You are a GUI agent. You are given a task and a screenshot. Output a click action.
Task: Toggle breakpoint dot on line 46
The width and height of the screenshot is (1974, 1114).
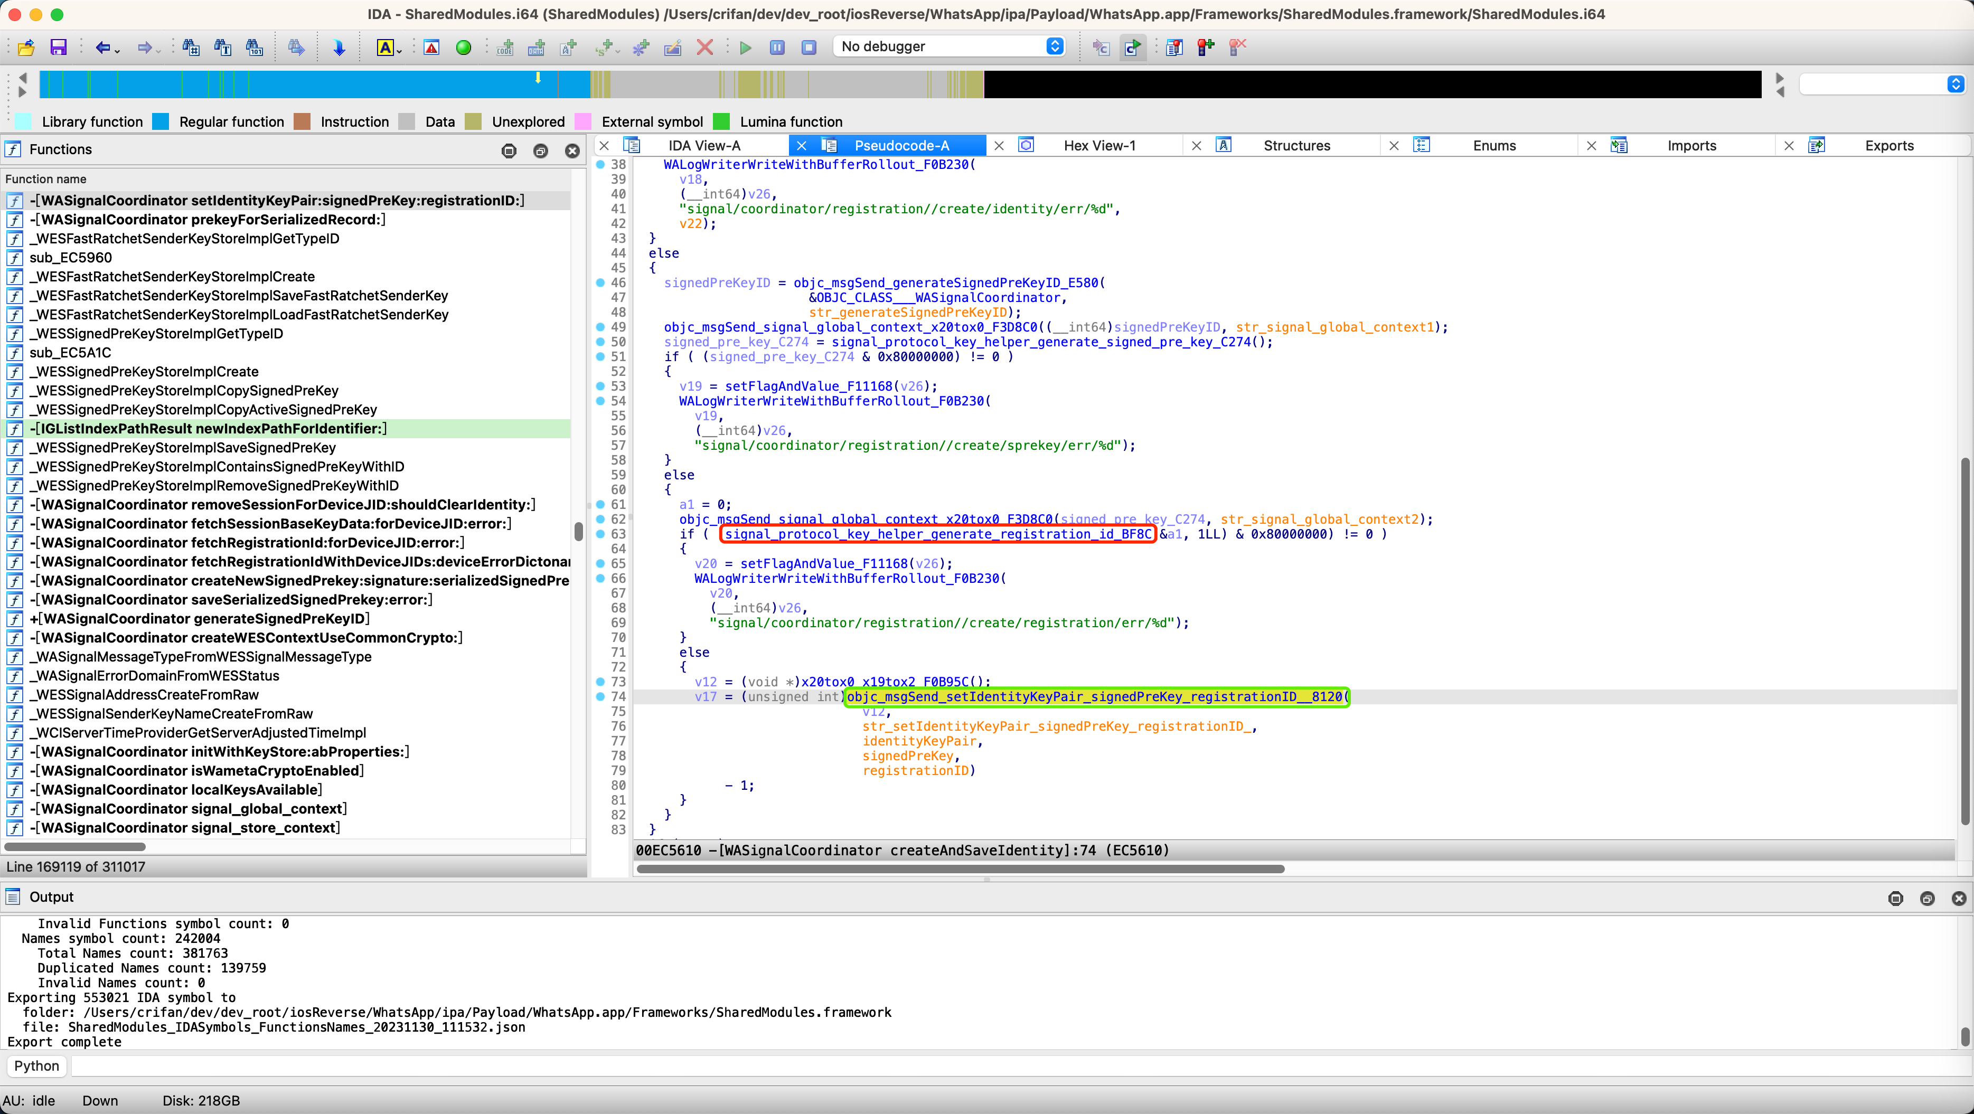point(601,282)
